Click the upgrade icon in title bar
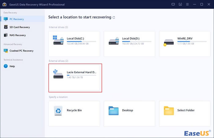 (x=180, y=4)
